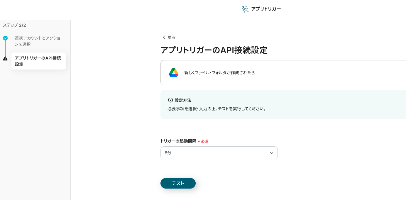Image resolution: width=406 pixels, height=200 pixels.
Task: Click the chevron arrow in the interval dropdown
Action: pyautogui.click(x=271, y=153)
